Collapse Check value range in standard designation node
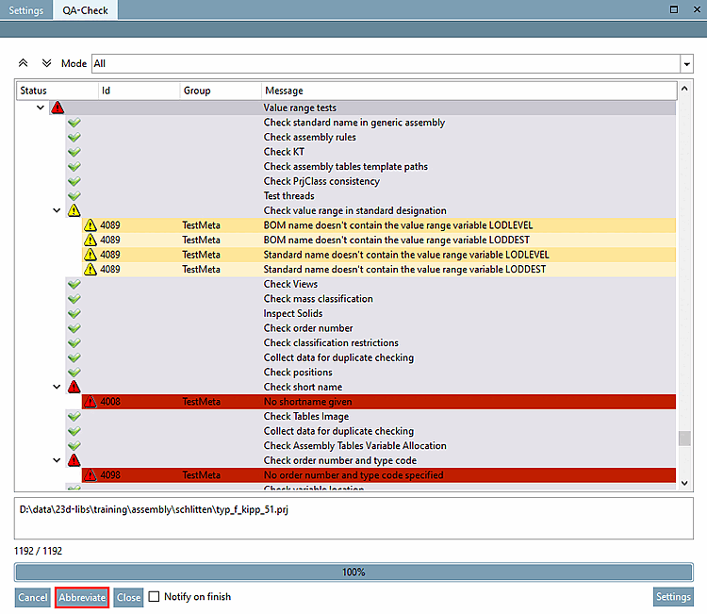 point(57,210)
